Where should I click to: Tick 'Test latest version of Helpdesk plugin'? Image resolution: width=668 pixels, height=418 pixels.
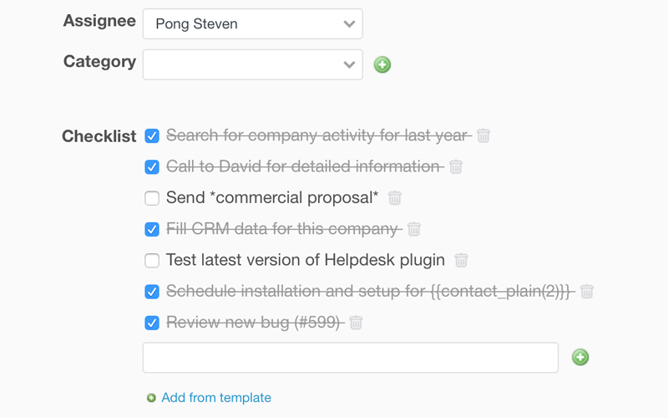pos(152,261)
